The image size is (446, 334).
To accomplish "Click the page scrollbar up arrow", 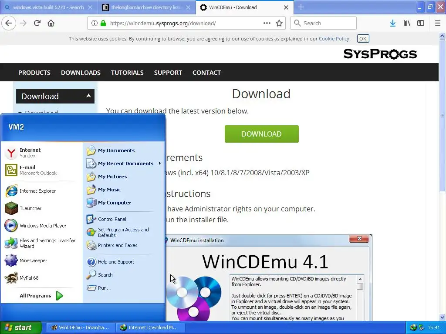I will 442,36.
